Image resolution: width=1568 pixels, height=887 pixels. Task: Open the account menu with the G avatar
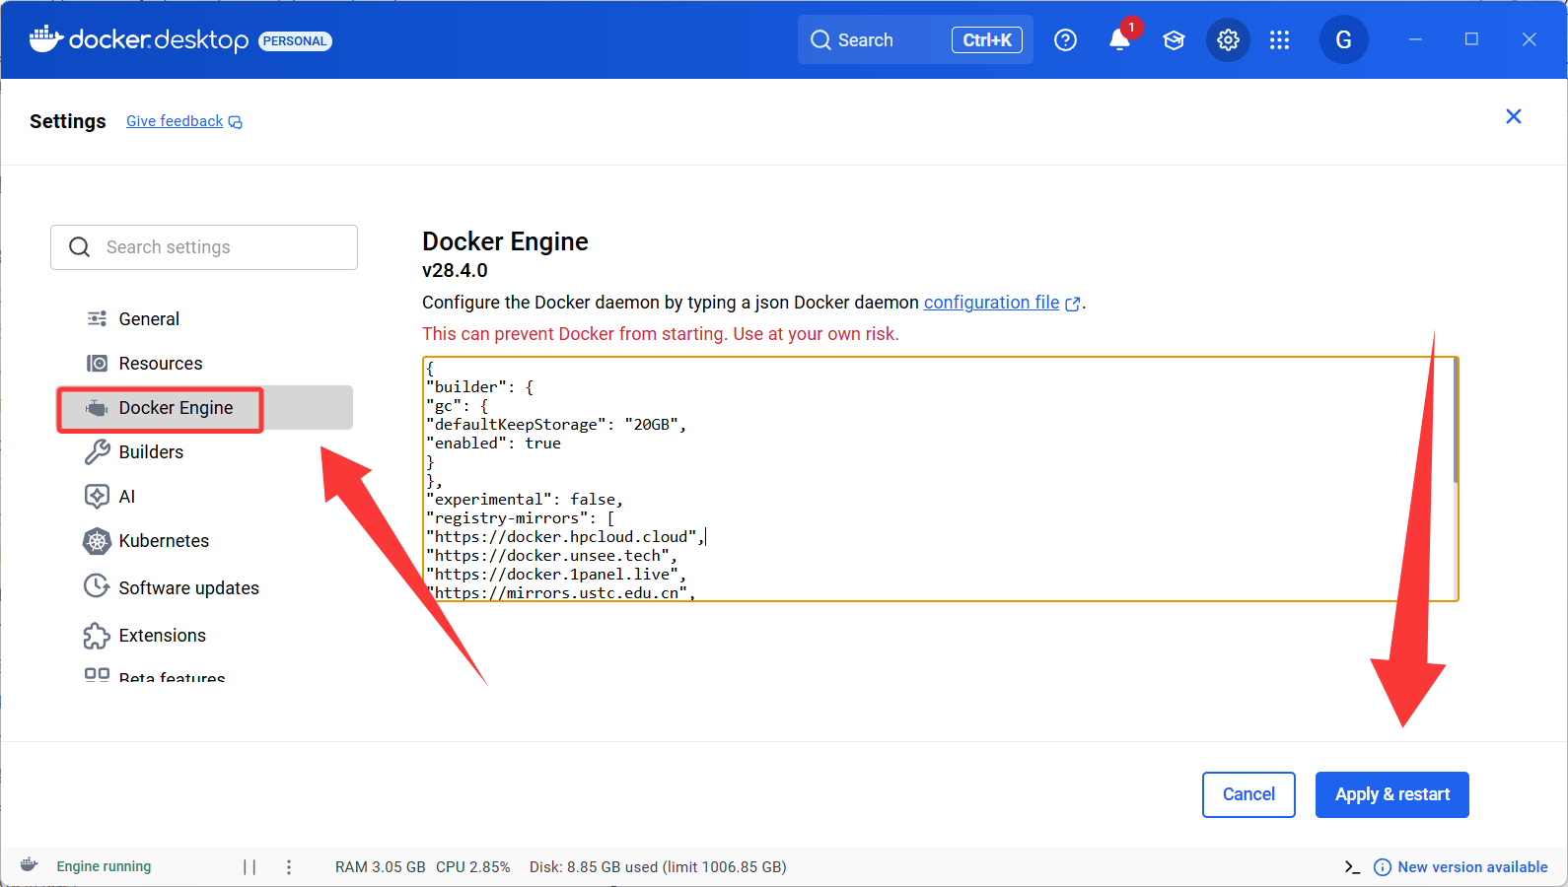point(1343,40)
